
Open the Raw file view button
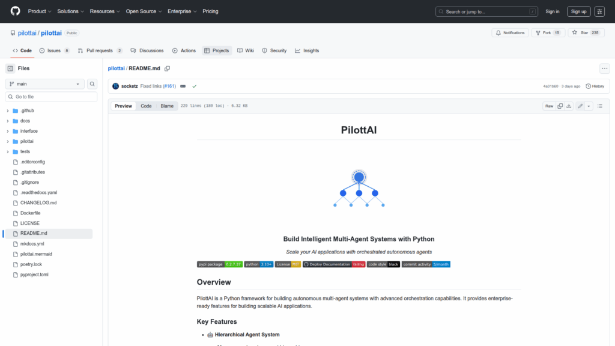point(549,106)
